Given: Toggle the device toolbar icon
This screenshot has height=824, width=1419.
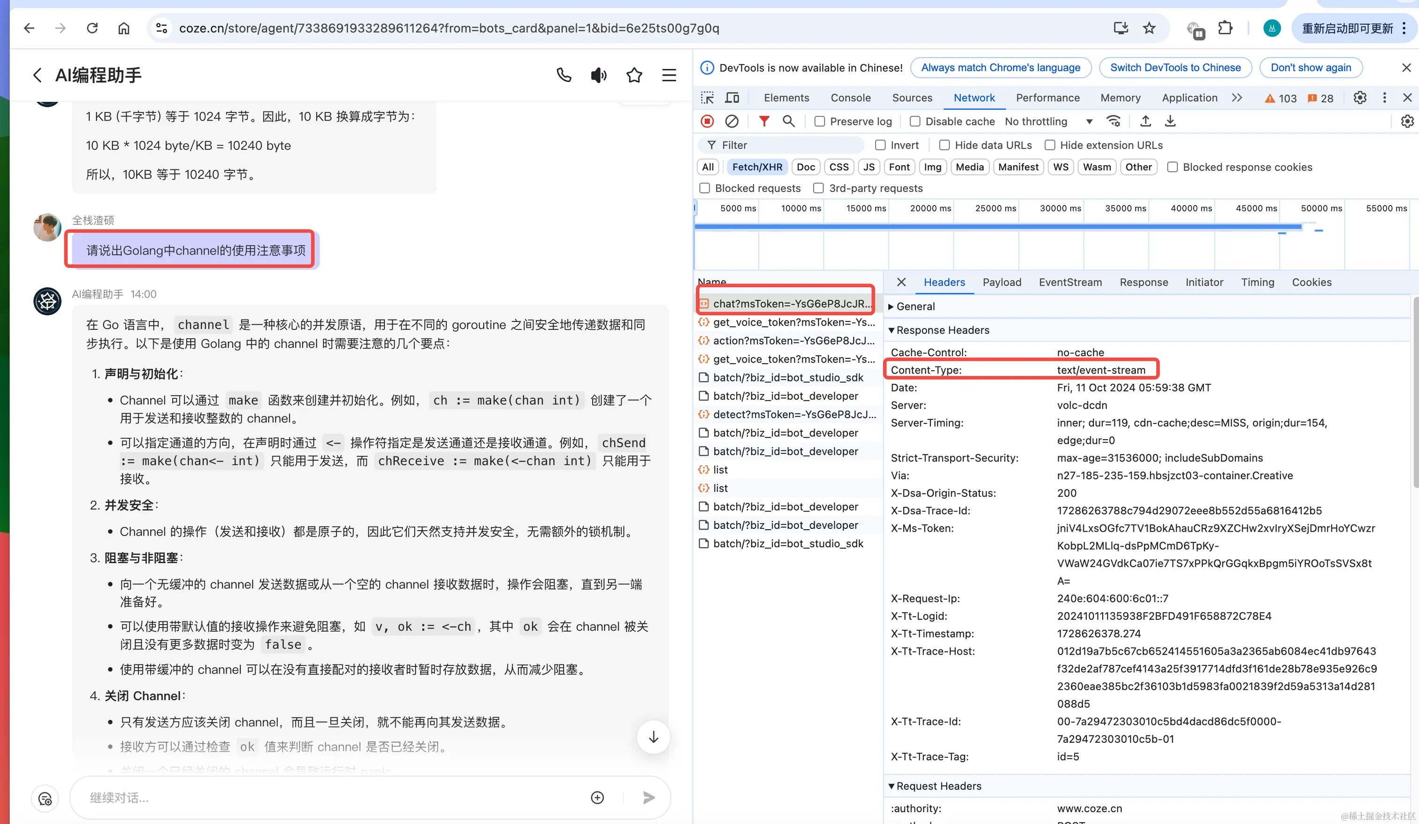Looking at the screenshot, I should [x=732, y=98].
